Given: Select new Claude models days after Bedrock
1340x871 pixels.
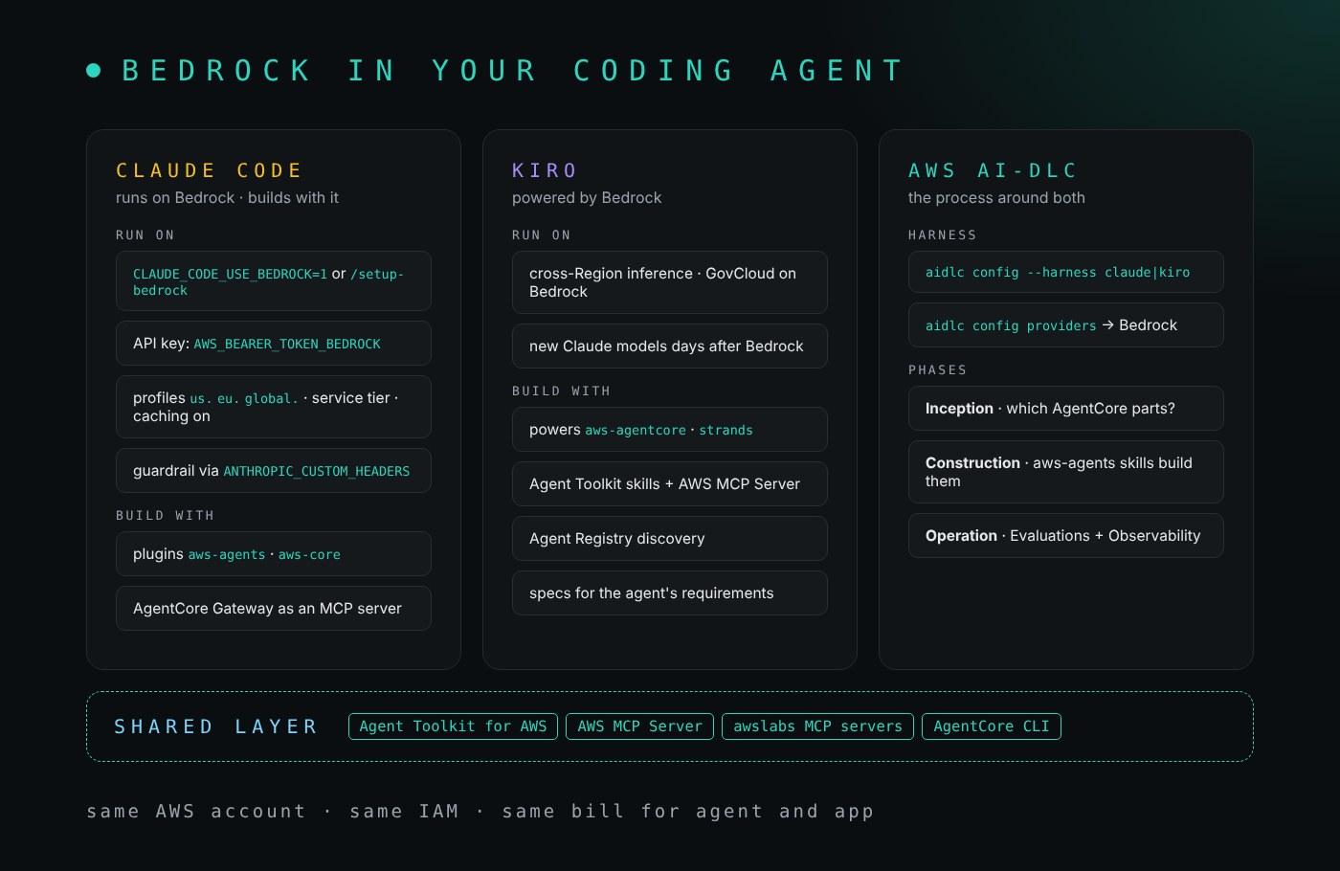Looking at the screenshot, I should click(670, 346).
